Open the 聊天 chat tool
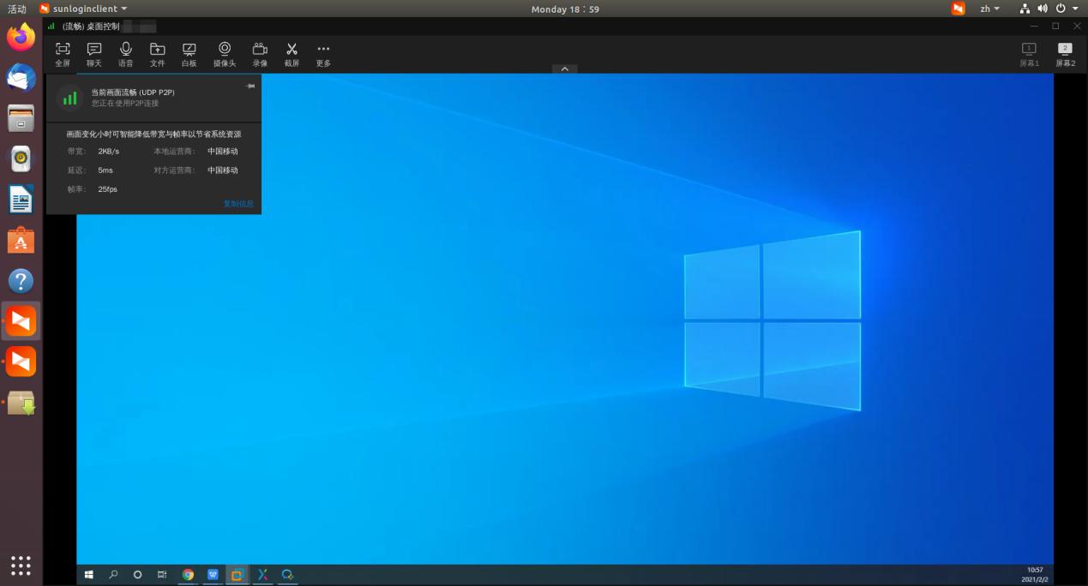This screenshot has height=586, width=1088. pyautogui.click(x=94, y=55)
